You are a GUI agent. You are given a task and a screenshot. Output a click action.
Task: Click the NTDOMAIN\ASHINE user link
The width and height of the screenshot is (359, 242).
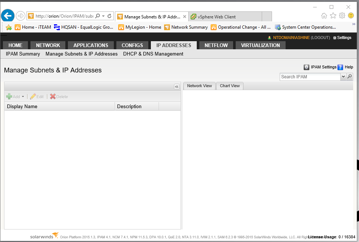click(x=291, y=38)
